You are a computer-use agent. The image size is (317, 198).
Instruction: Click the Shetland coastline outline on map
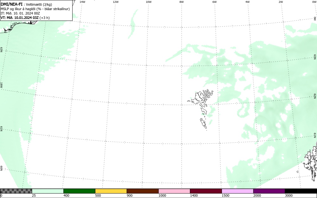[311, 161]
